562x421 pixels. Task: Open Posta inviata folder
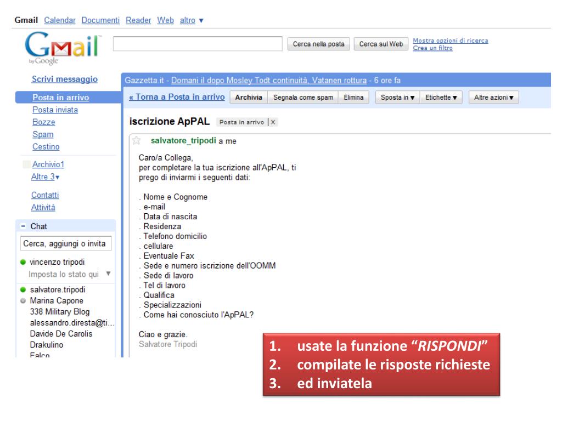[55, 110]
